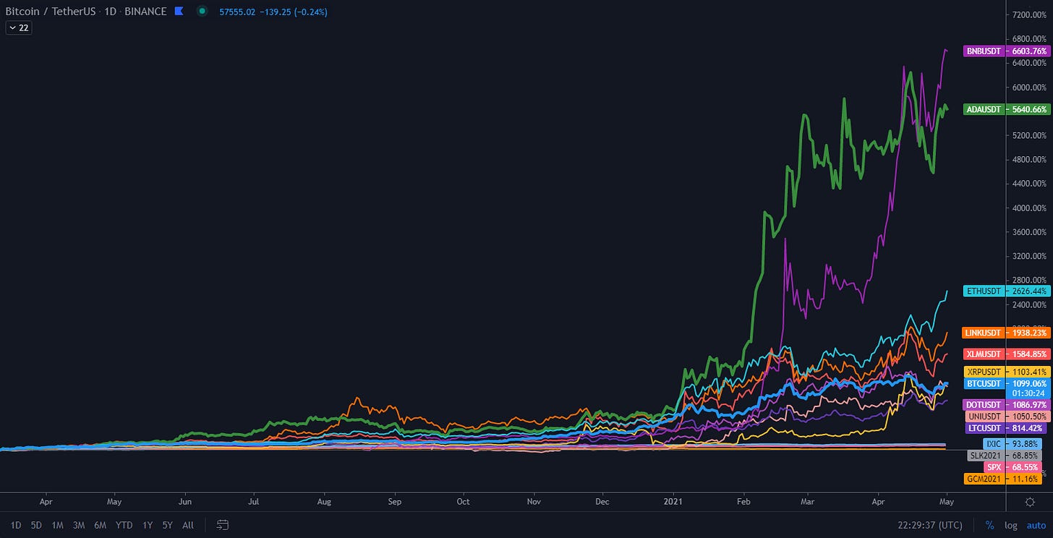Click the DOTUSDT price scale label

point(1006,405)
